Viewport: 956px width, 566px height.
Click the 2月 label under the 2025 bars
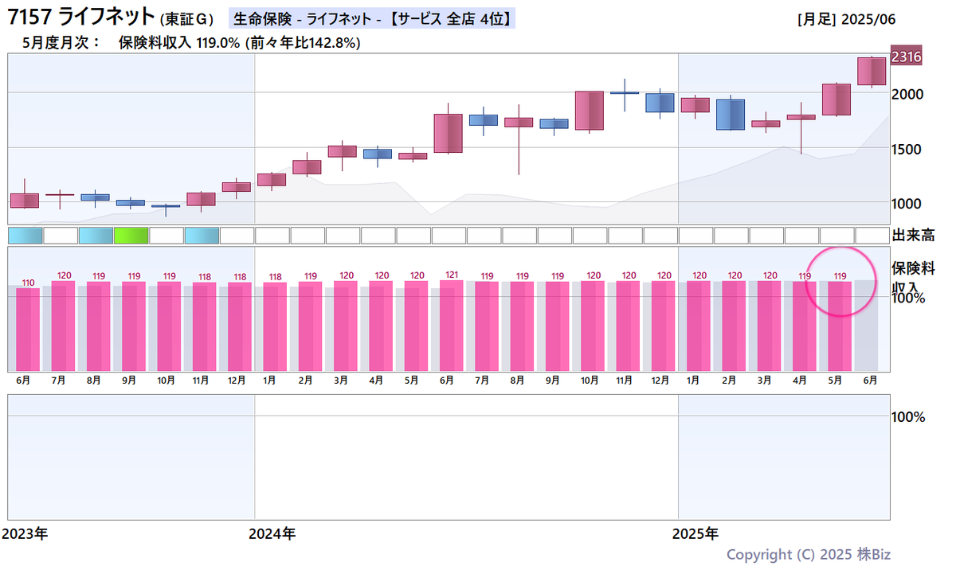click(728, 381)
